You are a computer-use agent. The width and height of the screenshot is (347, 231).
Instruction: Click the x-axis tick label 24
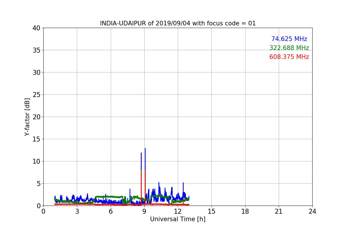click(x=312, y=211)
